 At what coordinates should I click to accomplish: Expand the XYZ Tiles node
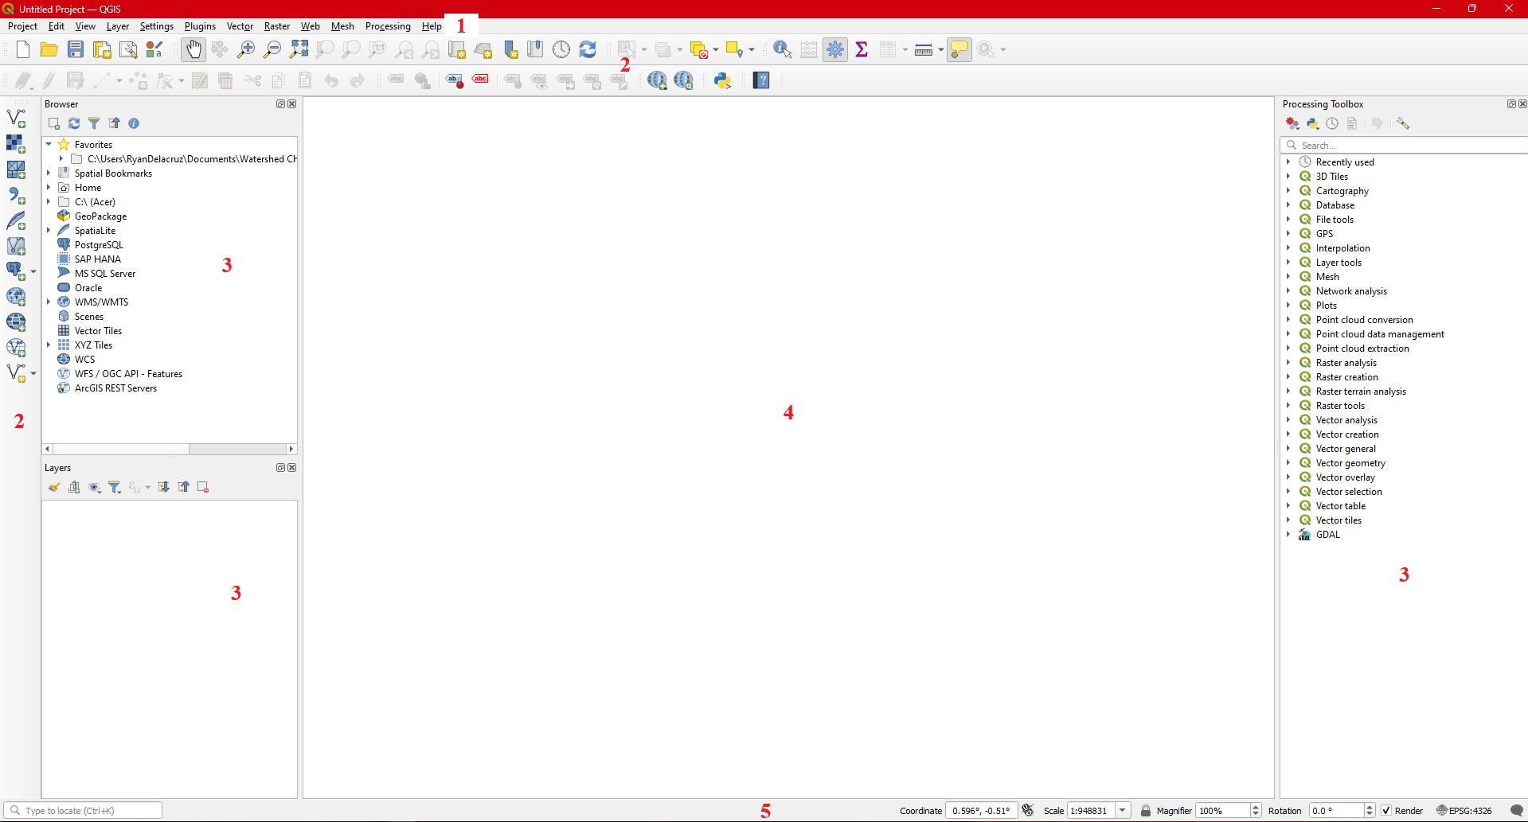pos(49,345)
